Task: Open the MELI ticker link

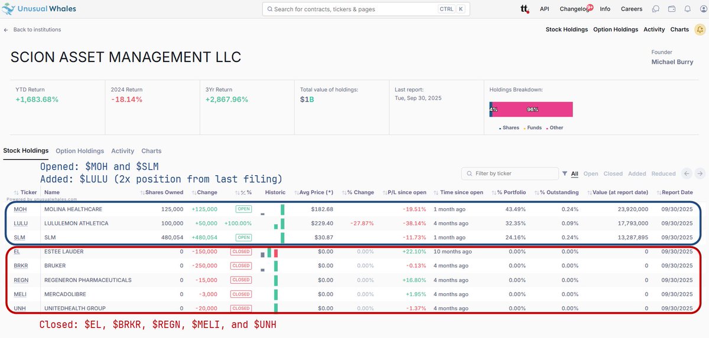Action: click(21, 294)
